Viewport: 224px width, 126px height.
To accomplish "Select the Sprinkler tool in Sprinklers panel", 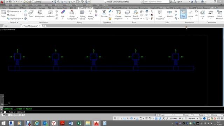I will coord(104,14).
